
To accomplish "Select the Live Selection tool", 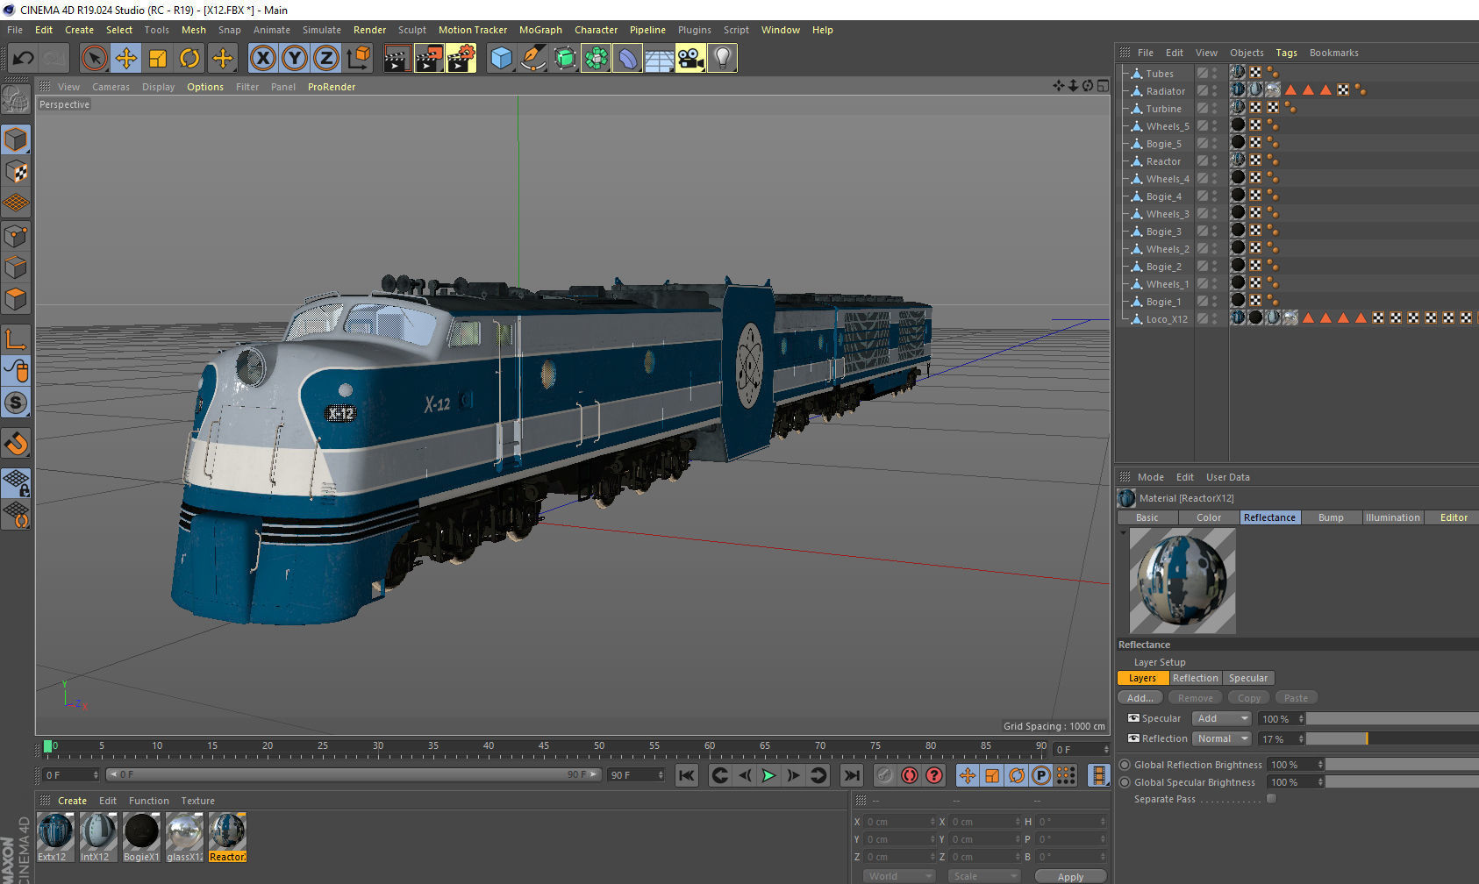I will coord(94,59).
